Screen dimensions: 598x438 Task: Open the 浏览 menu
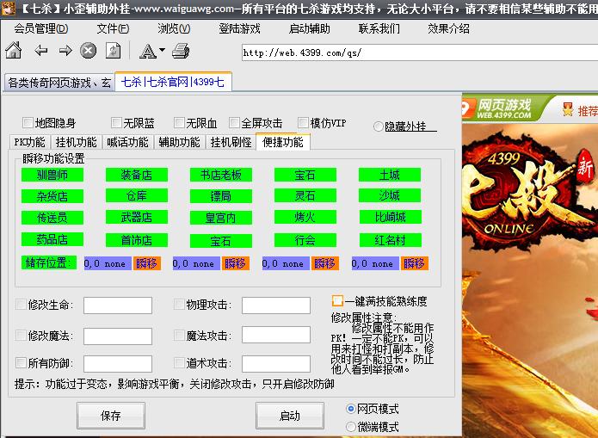pos(174,28)
